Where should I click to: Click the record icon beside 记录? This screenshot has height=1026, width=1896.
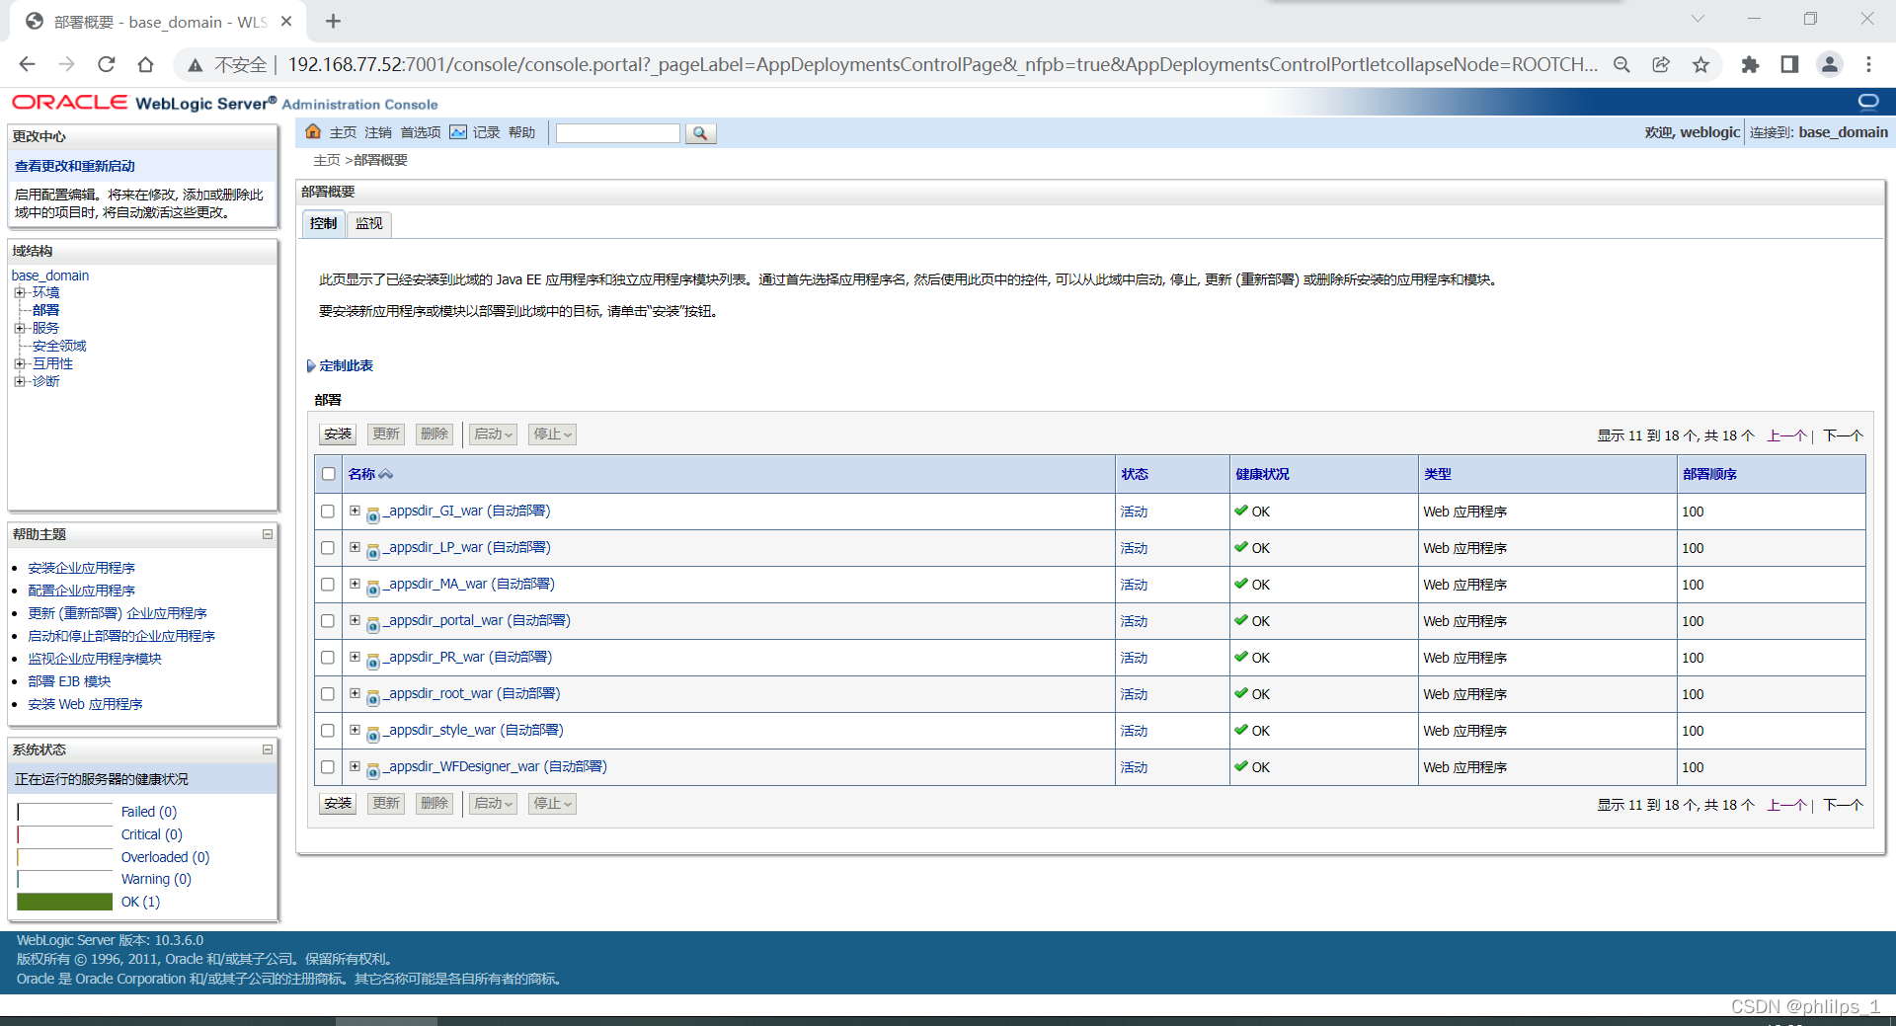(x=458, y=132)
